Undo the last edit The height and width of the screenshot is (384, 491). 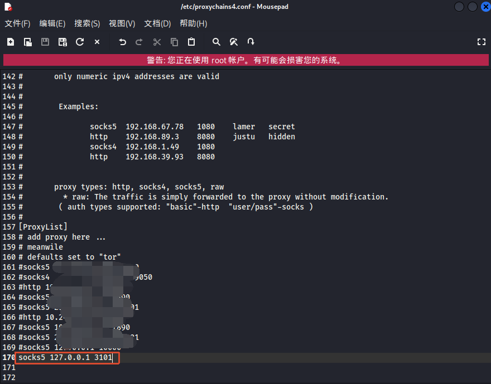122,42
